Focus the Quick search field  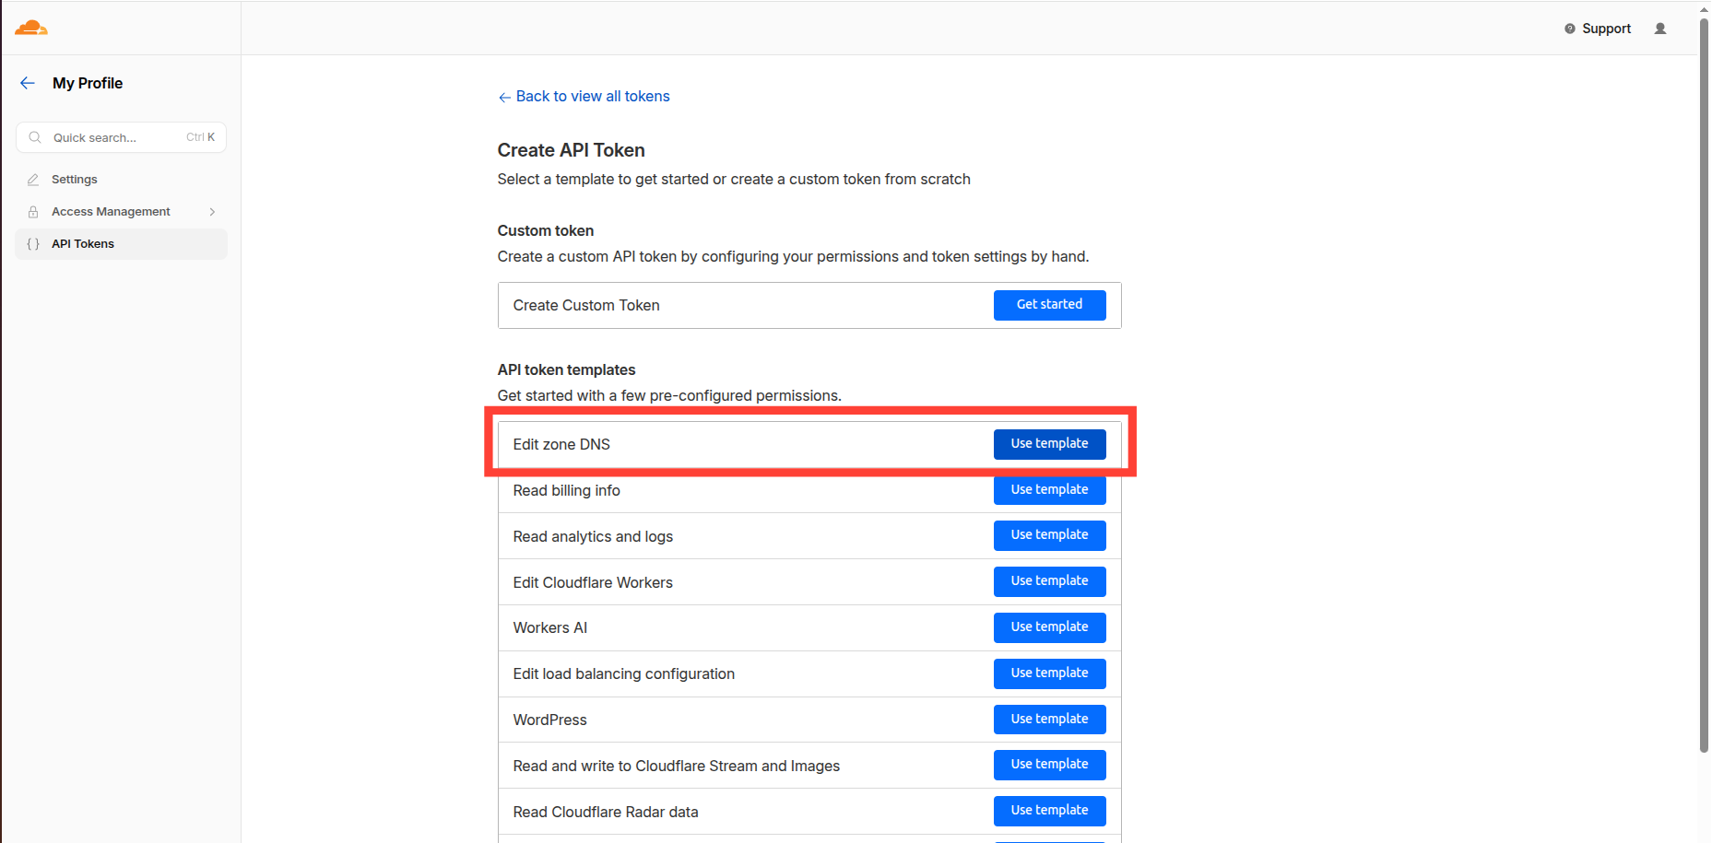(x=121, y=137)
